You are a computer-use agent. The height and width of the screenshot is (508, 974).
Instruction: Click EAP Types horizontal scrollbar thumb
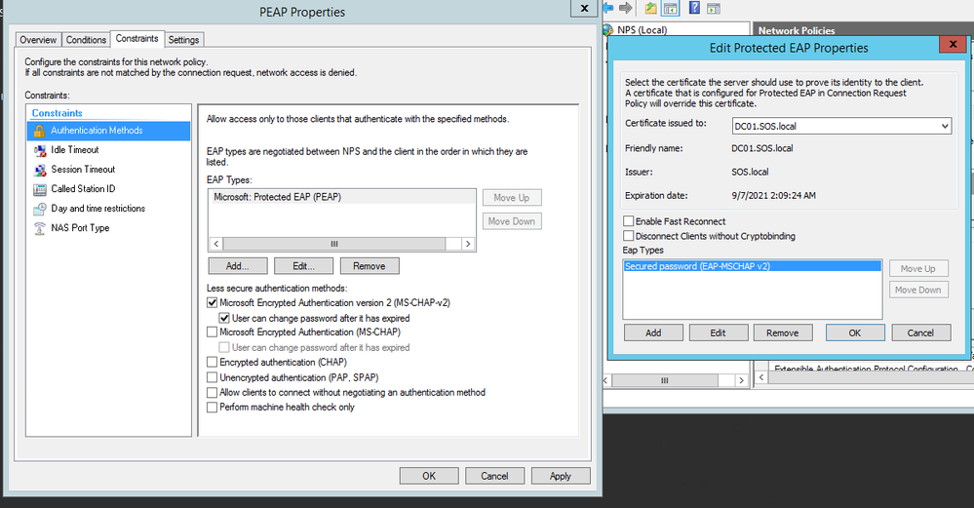pos(334,244)
